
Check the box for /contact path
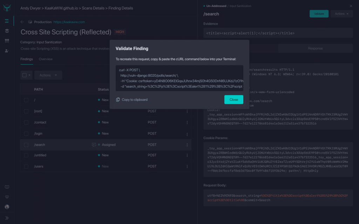point(26,122)
